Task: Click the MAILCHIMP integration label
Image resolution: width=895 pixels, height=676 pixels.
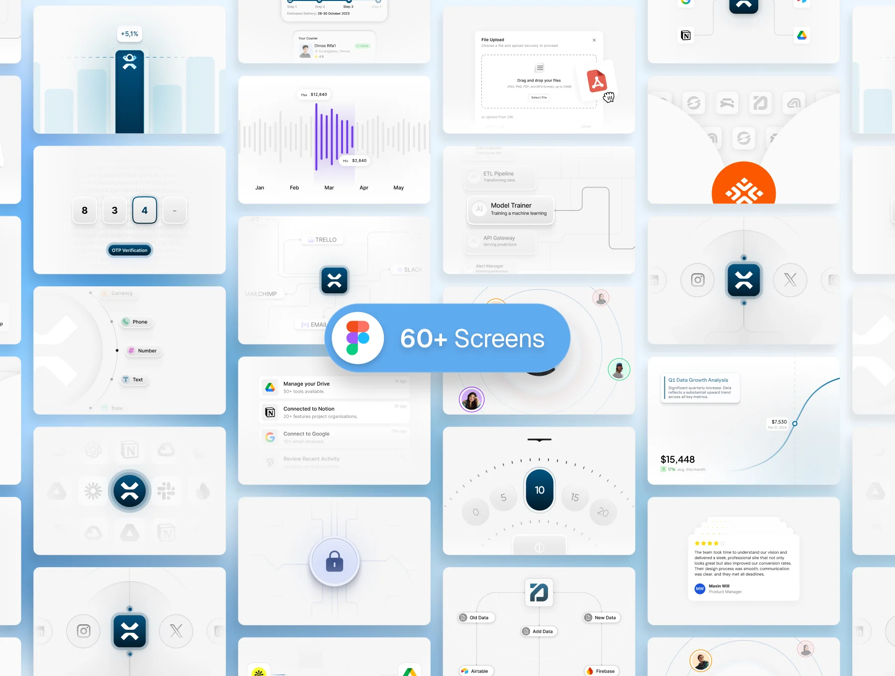Action: [262, 294]
